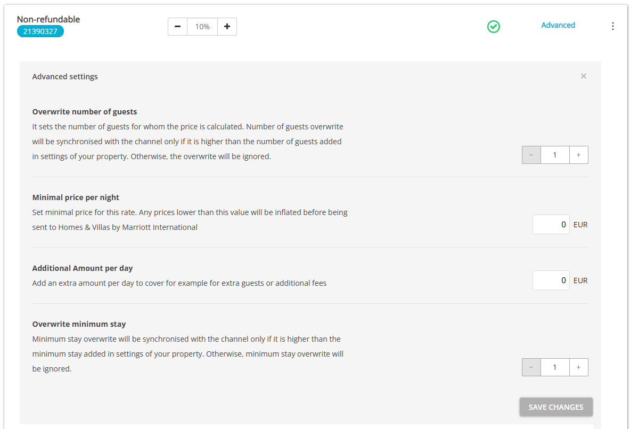The image size is (631, 429).
Task: Click the Non-refundable rate title
Action: pos(48,19)
